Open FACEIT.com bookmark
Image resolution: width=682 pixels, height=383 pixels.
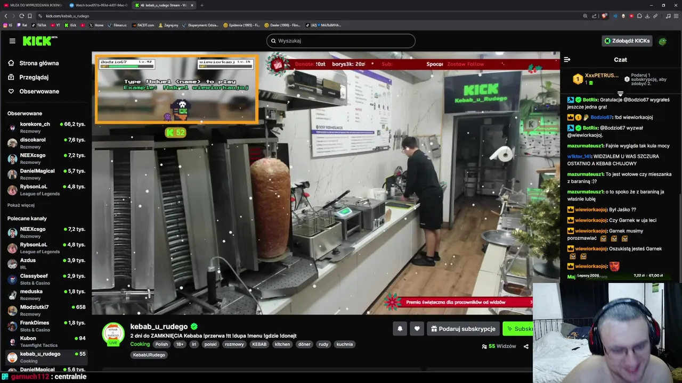[143, 25]
